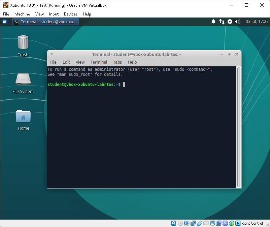The height and width of the screenshot is (227, 270).
Task: Close the terminal window
Action: 237,54
